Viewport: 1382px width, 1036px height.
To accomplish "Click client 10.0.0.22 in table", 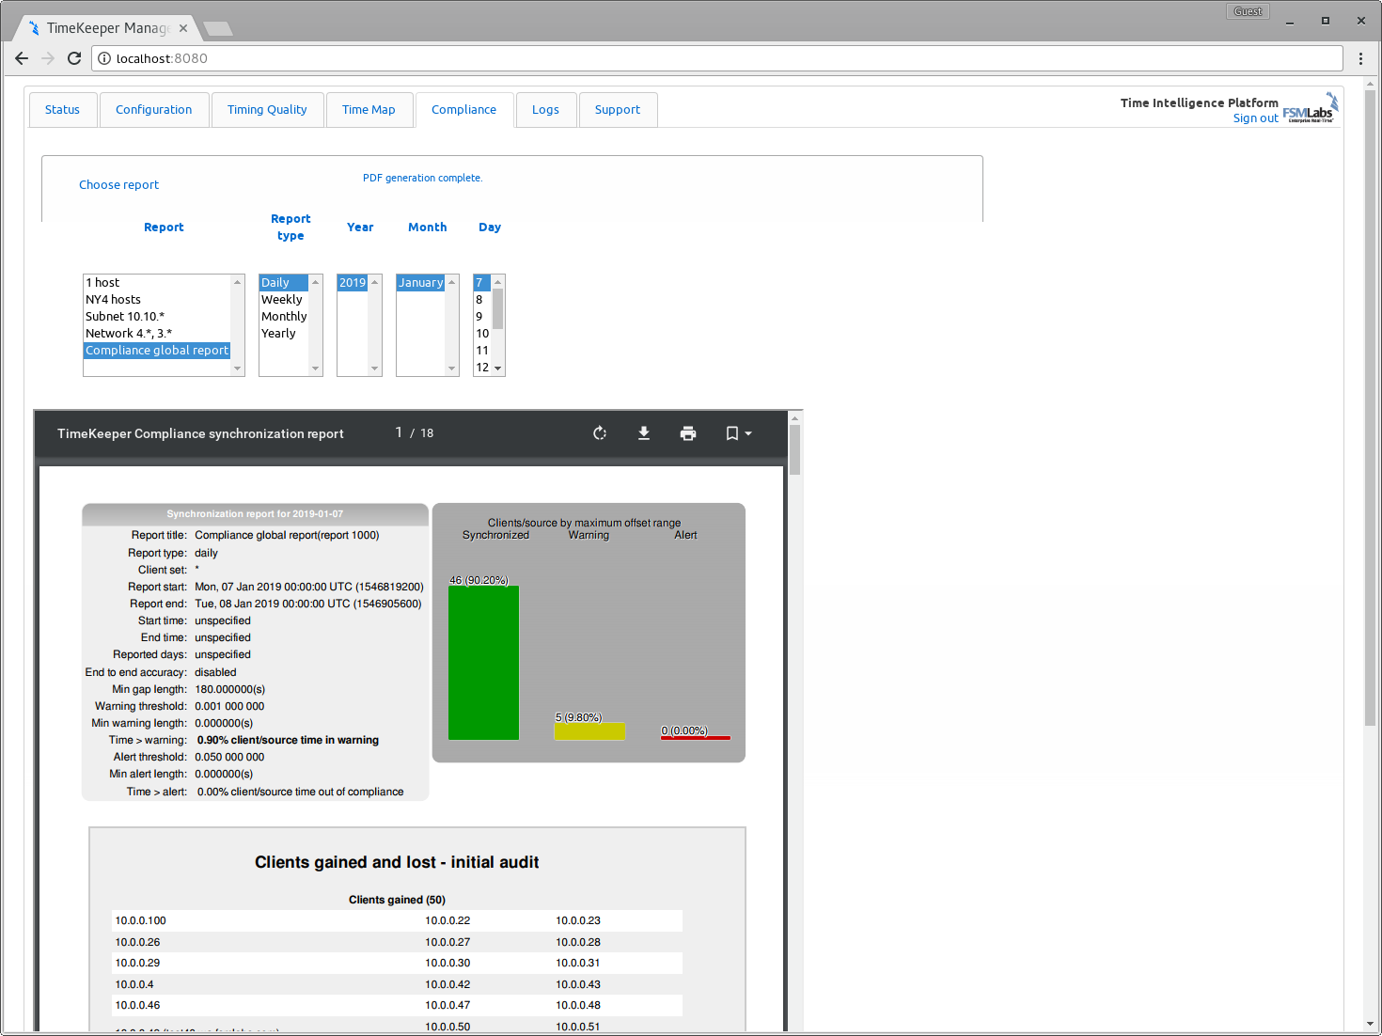I will [x=448, y=921].
